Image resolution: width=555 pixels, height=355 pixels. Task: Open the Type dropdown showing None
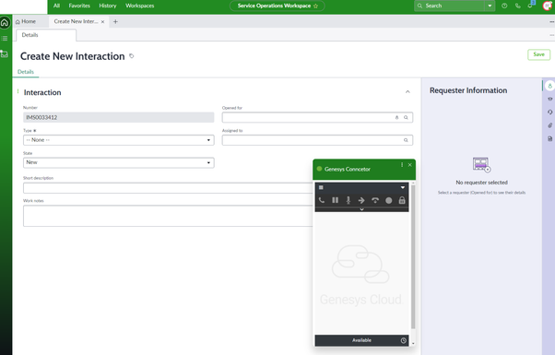[x=119, y=140]
